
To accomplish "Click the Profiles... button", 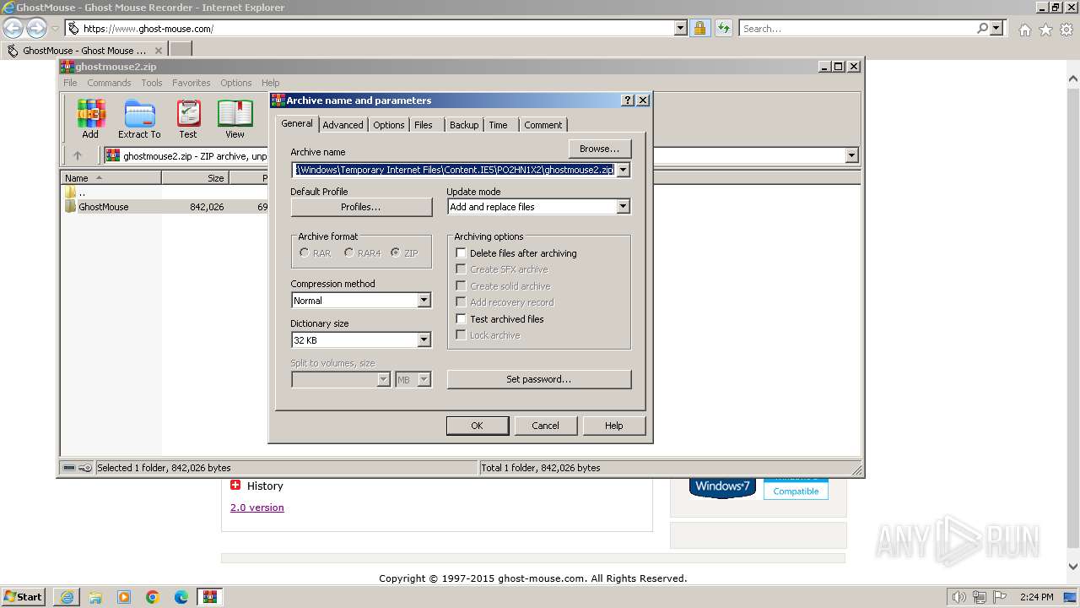I will (x=361, y=207).
